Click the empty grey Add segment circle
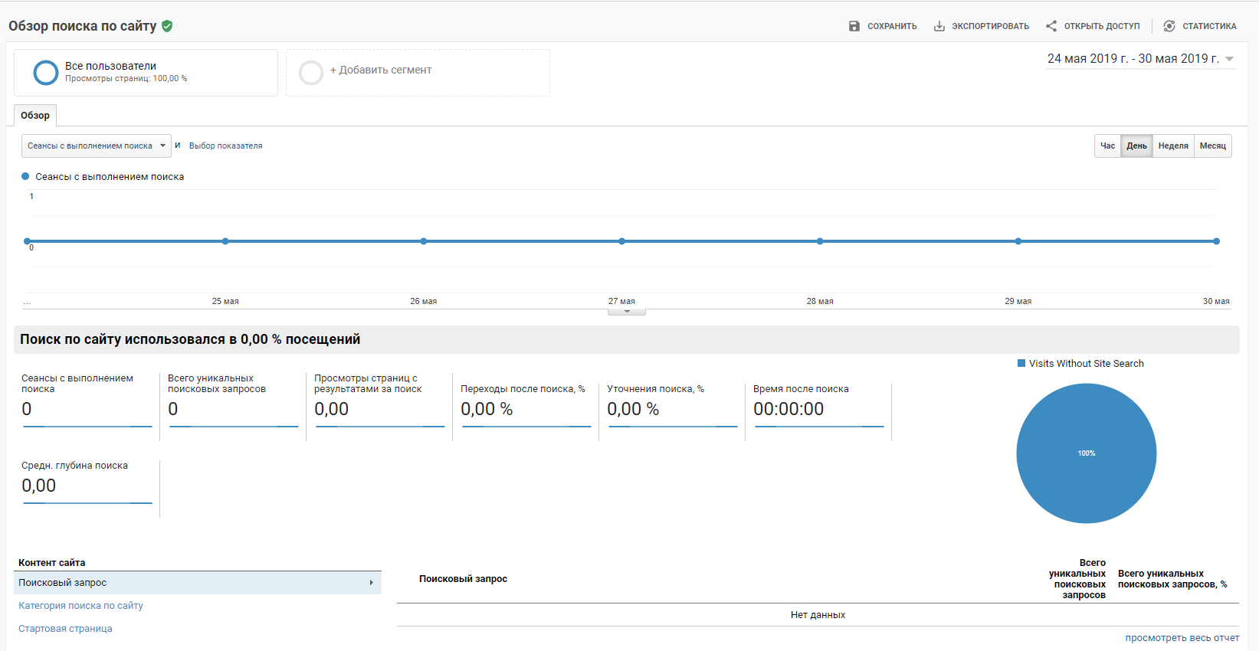The image size is (1259, 651). (x=311, y=73)
